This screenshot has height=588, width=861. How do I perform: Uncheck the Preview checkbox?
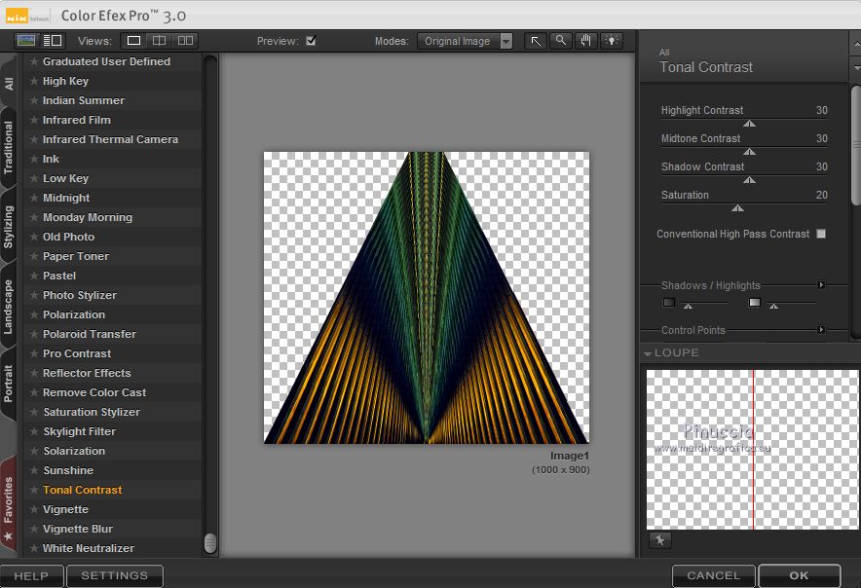pos(311,41)
